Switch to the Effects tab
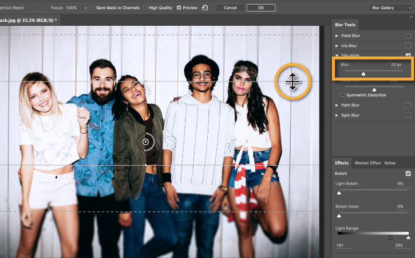Viewport: 415px width, 258px height. click(x=342, y=163)
